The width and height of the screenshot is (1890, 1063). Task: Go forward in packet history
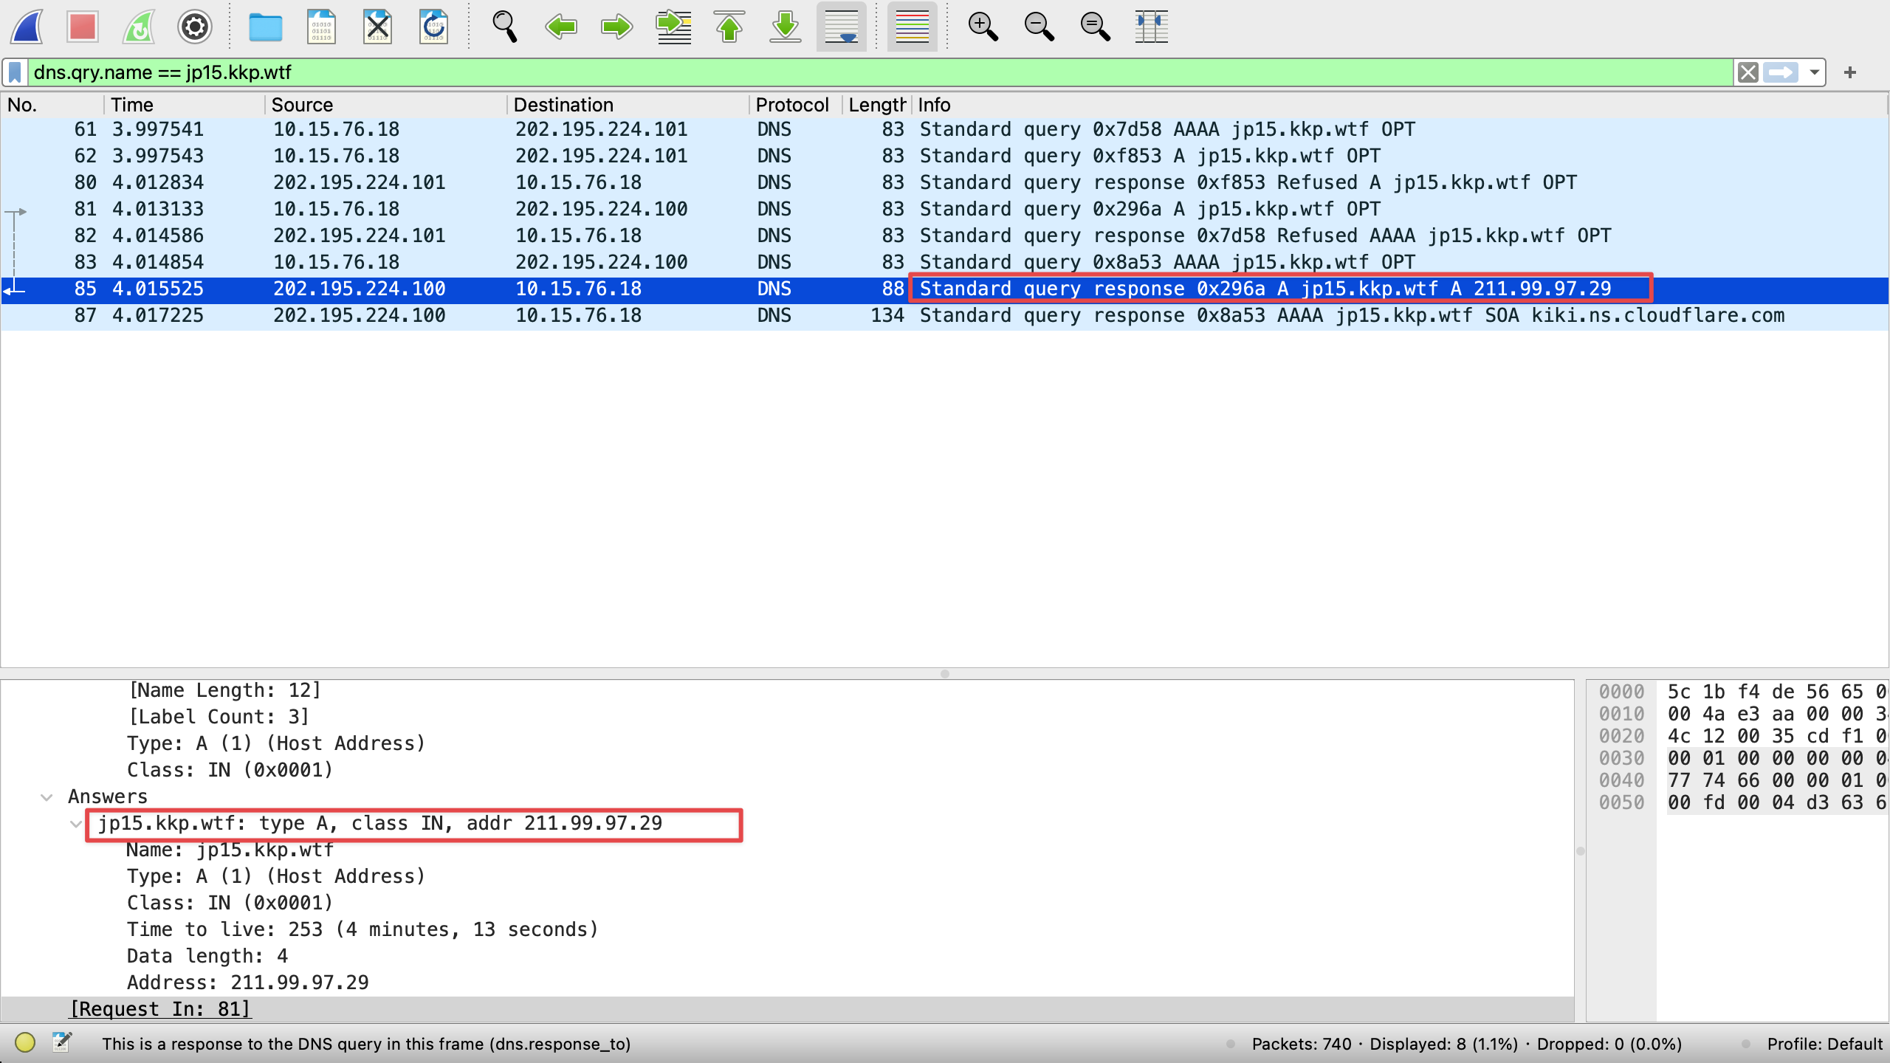[616, 27]
